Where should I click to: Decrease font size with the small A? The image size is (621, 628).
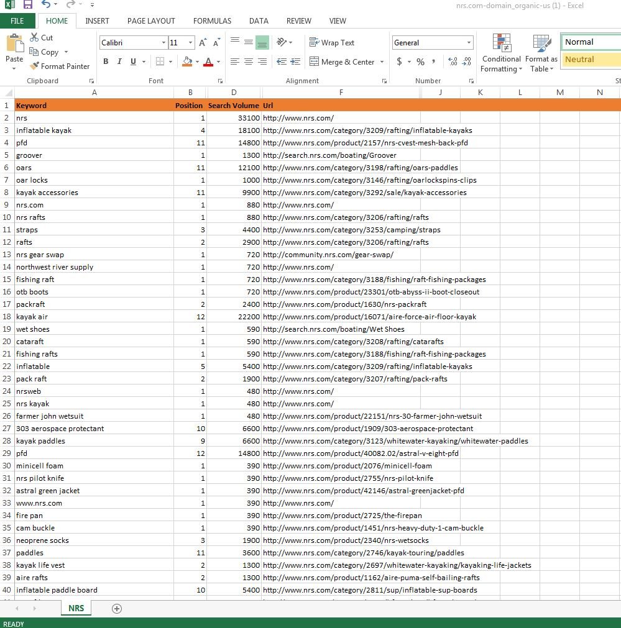(216, 42)
